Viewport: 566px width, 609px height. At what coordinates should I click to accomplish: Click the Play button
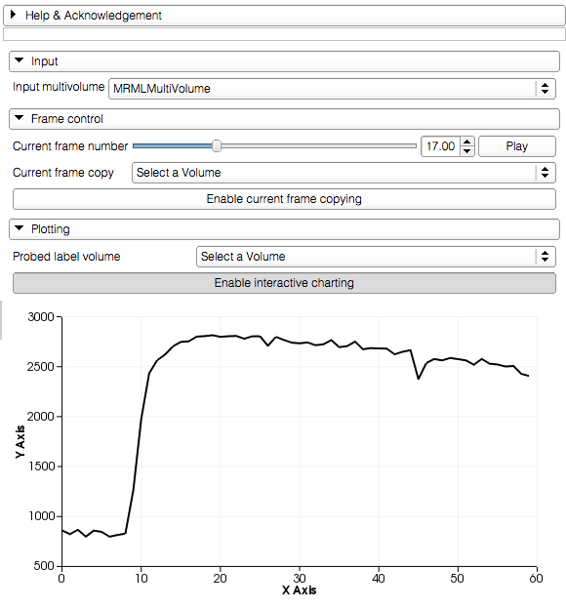click(x=516, y=146)
